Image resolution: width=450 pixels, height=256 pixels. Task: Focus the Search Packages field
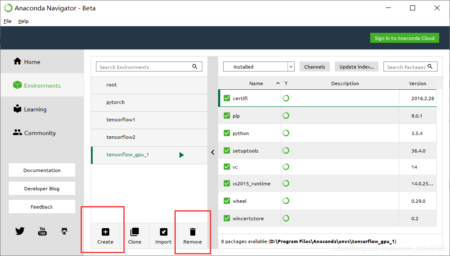coord(411,66)
